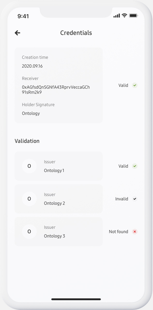Viewport: 153px width, 310px height.
Task: Select the O avatar of Ontology 3
Action: pos(29,232)
